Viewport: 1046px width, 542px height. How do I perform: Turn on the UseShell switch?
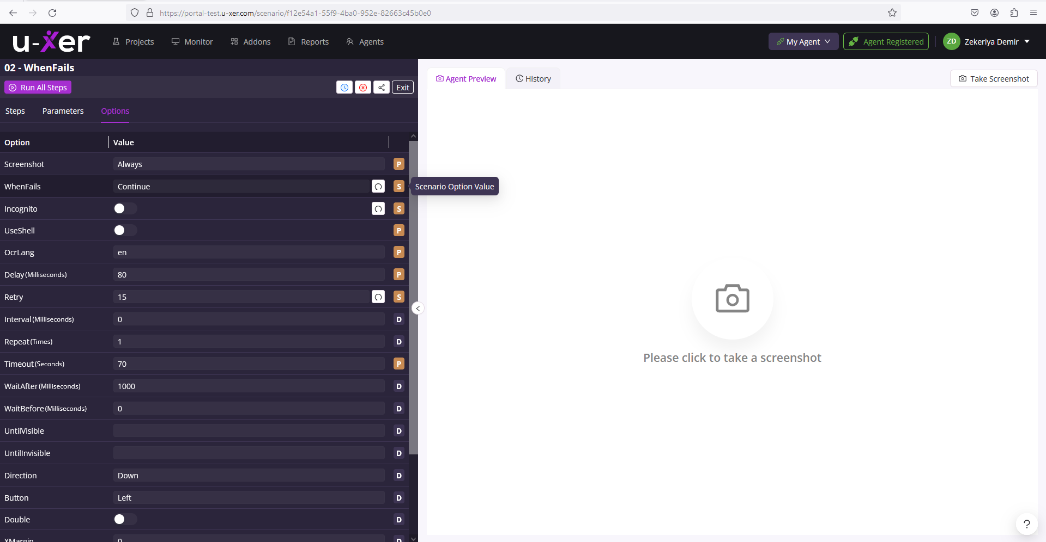125,231
